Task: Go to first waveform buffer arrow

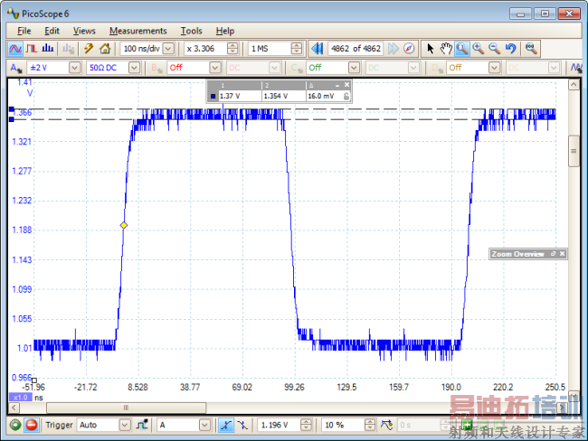Action: tap(318, 48)
